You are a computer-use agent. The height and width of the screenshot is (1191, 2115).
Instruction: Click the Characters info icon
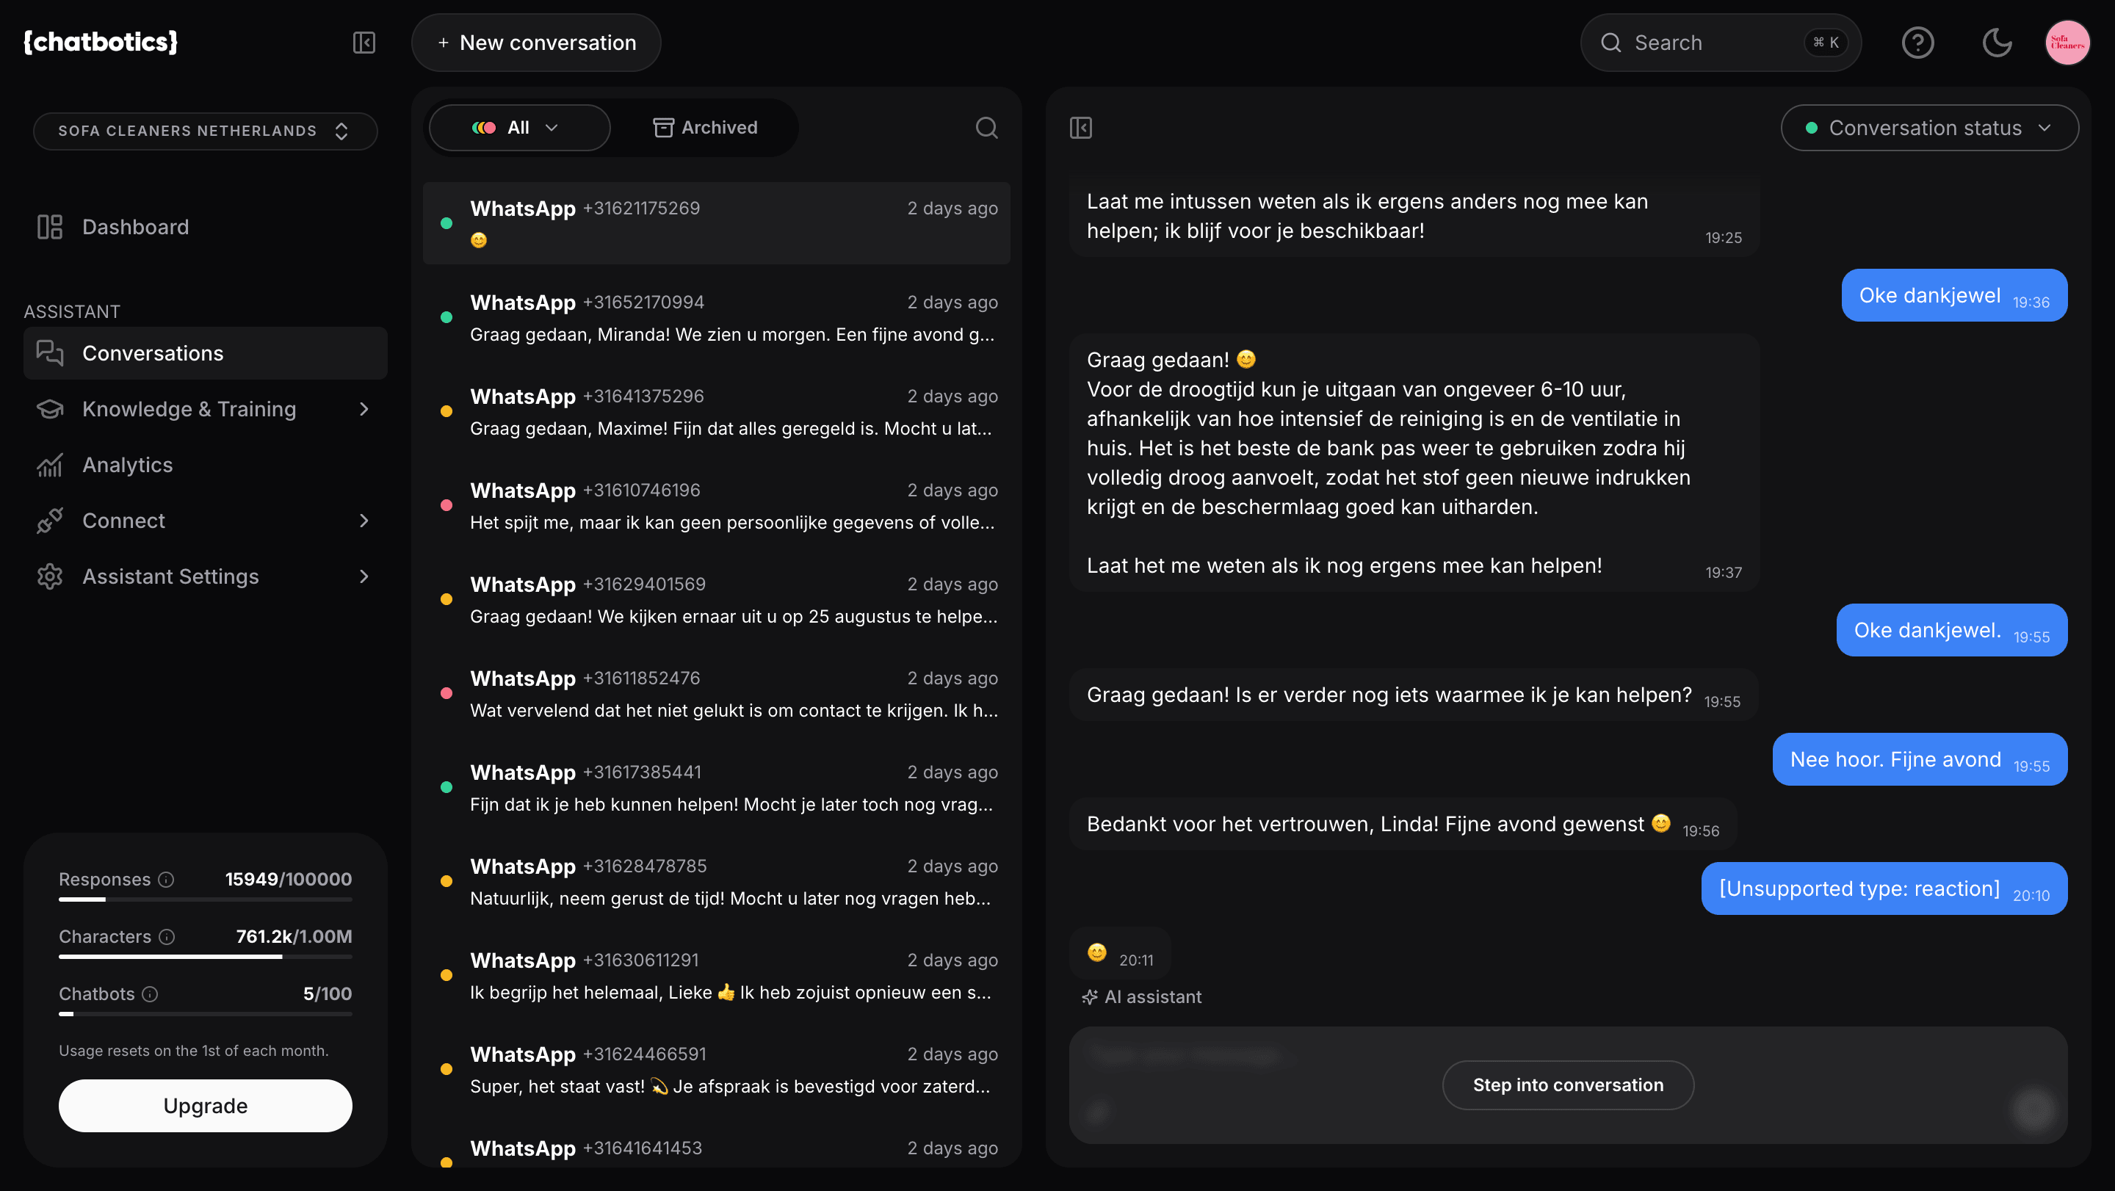[x=167, y=938]
